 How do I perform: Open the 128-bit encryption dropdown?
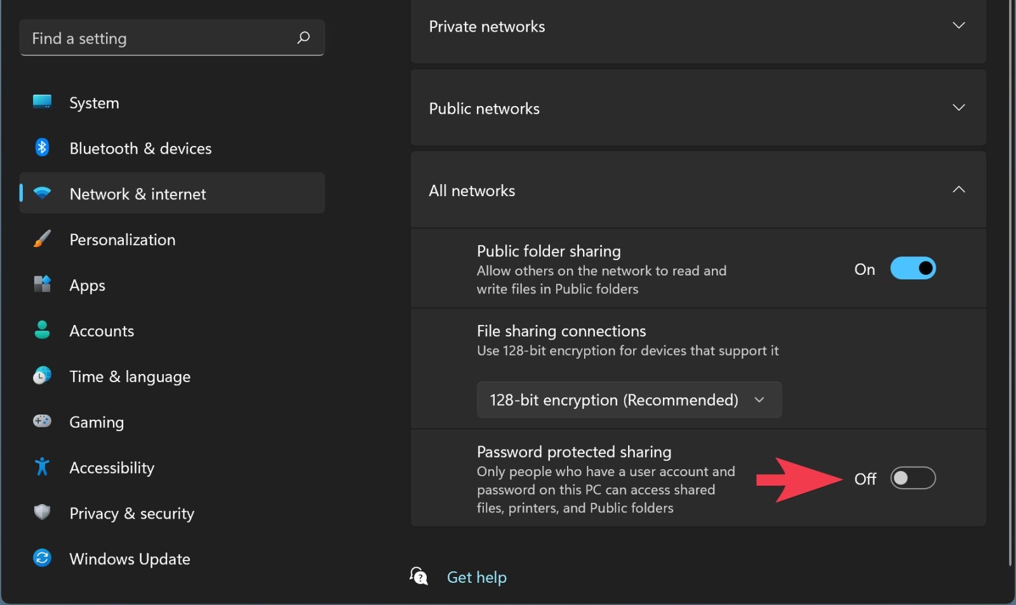pos(629,400)
